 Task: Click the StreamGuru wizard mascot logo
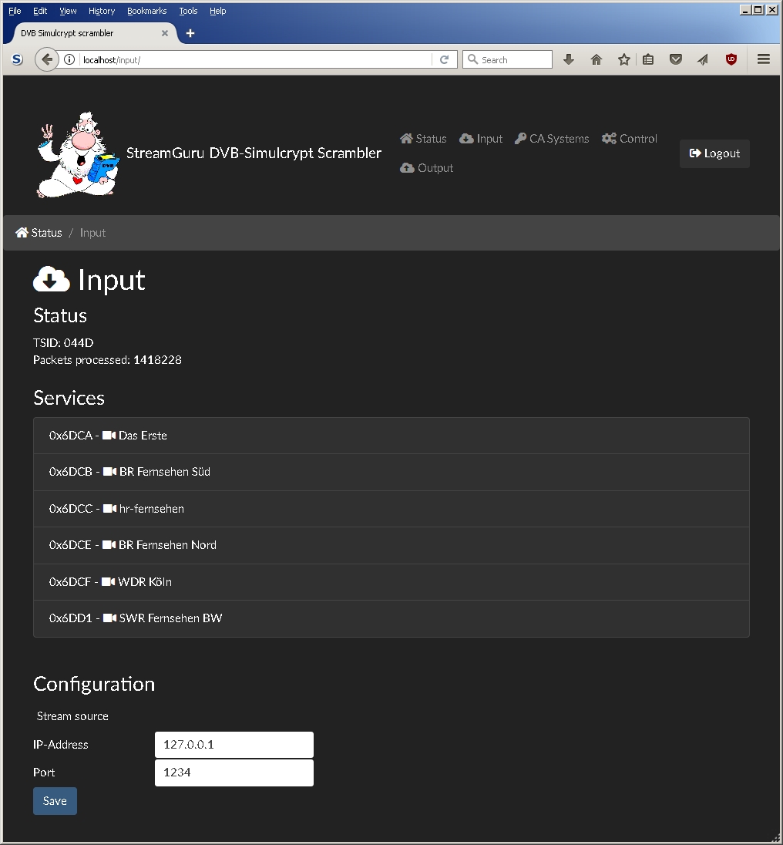tap(78, 155)
